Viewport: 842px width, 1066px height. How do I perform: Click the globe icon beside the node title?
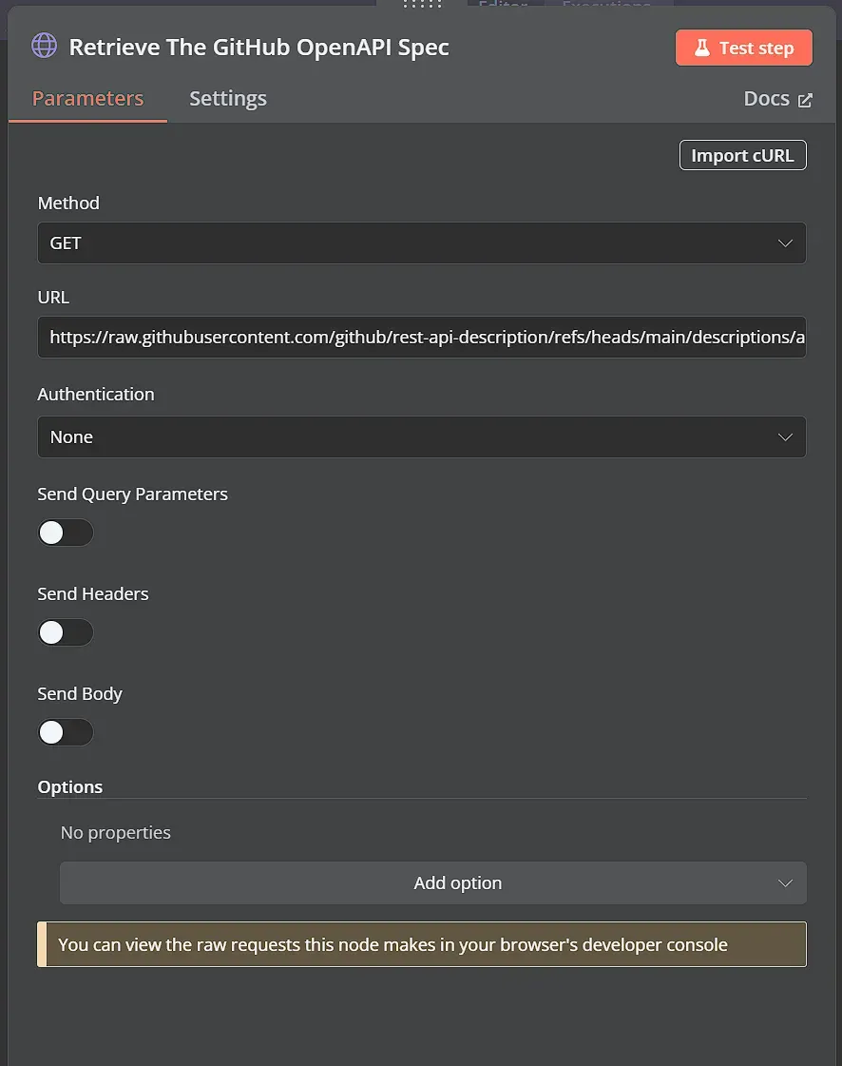pyautogui.click(x=44, y=46)
